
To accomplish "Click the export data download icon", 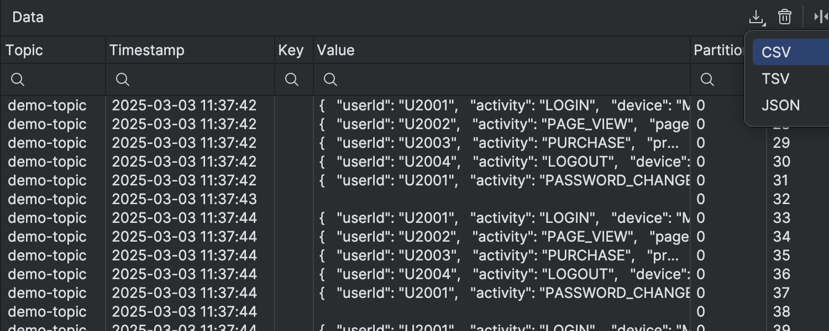I will click(756, 18).
